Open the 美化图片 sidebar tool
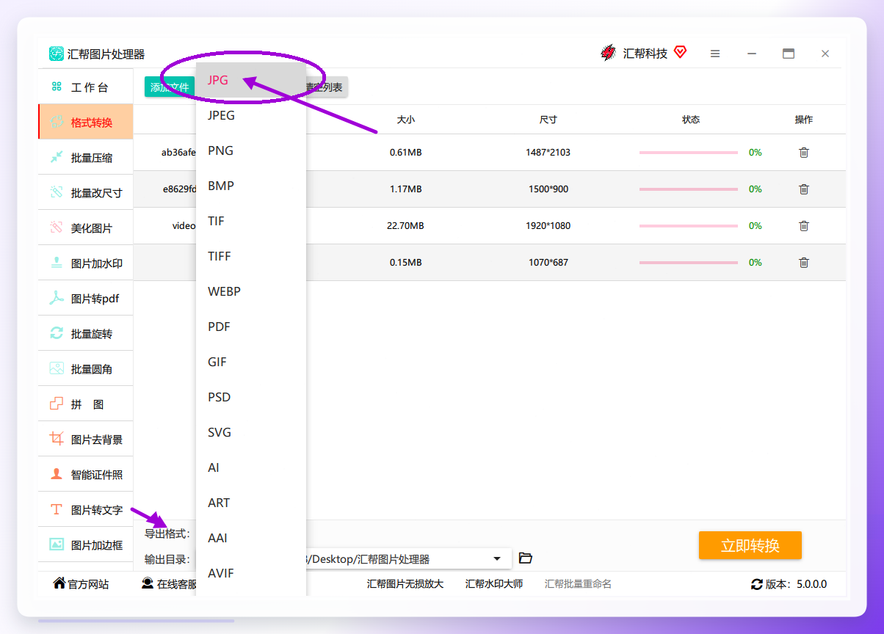The width and height of the screenshot is (884, 634). point(86,228)
